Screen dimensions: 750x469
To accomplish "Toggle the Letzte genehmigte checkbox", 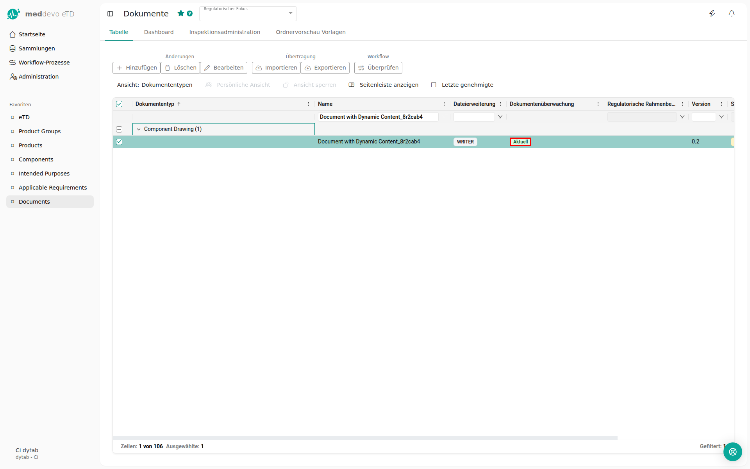I will coord(434,85).
